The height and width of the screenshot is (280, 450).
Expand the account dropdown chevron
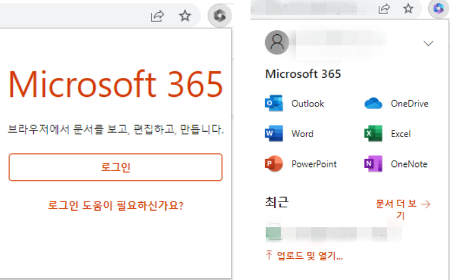tap(428, 43)
